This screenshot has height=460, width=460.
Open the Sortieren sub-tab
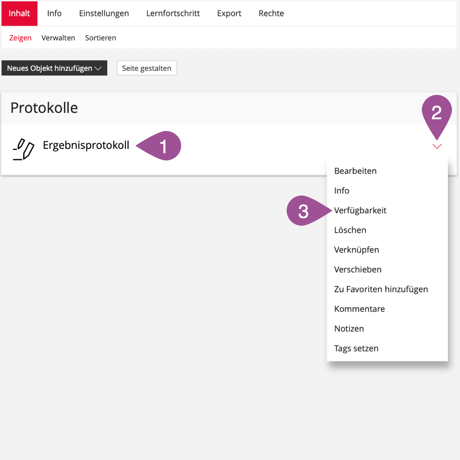pos(100,38)
